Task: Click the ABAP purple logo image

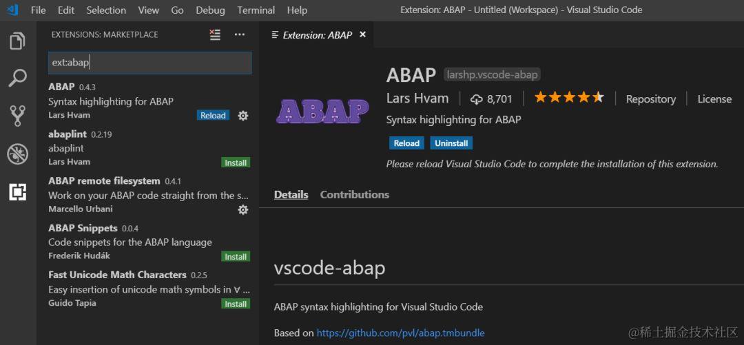Action: tap(322, 111)
